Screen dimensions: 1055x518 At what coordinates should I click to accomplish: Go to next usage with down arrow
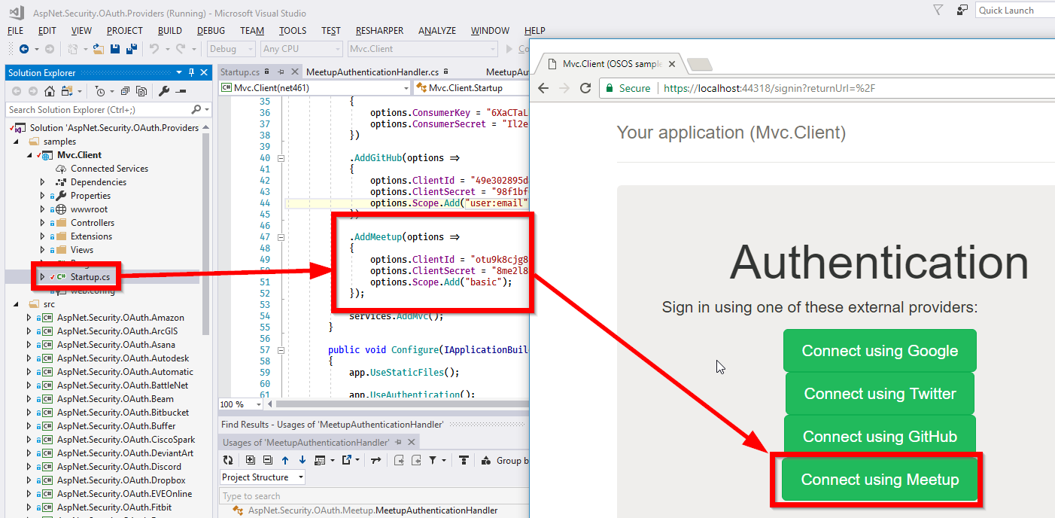coord(302,460)
